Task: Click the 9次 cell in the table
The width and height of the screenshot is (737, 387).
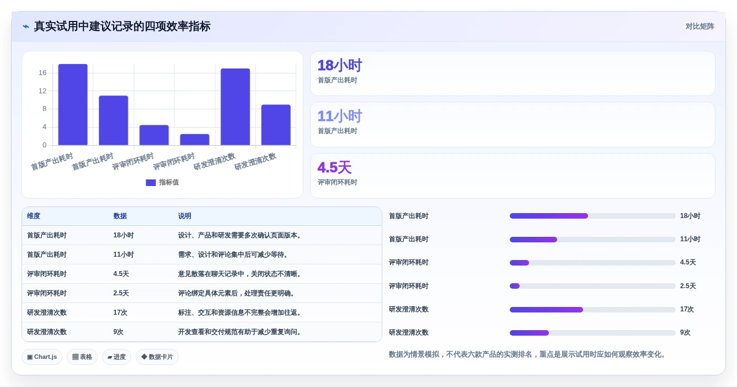Action: [x=119, y=332]
